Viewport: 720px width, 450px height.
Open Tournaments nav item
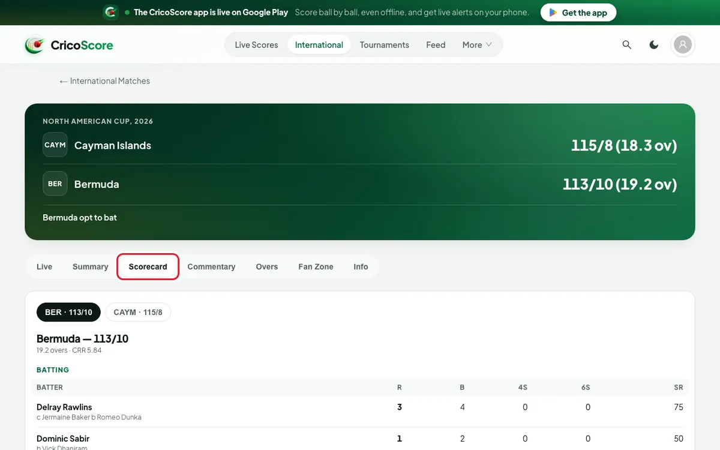coord(385,45)
